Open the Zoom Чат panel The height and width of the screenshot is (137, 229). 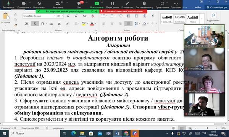pyautogui.click(x=79, y=5)
